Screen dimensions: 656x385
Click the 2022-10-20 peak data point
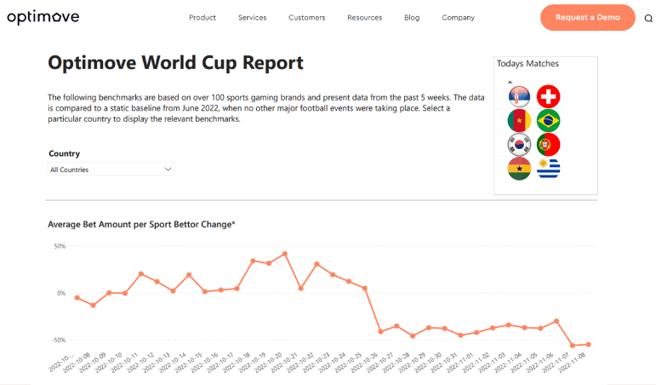click(285, 254)
